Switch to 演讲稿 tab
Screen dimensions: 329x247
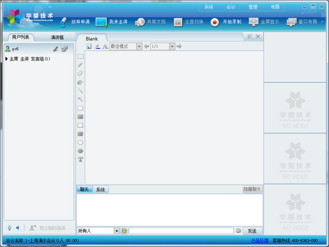coord(57,37)
